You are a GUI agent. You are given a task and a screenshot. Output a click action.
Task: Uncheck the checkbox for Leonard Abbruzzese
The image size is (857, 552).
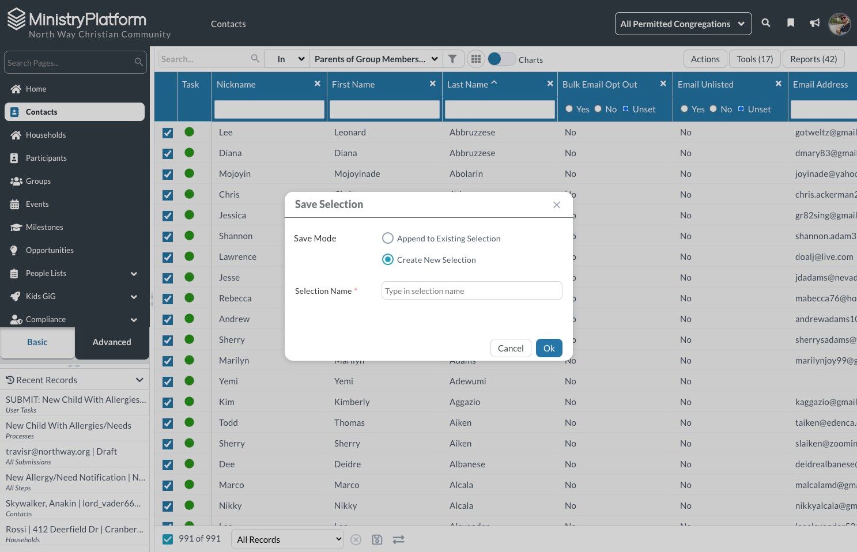coord(168,133)
